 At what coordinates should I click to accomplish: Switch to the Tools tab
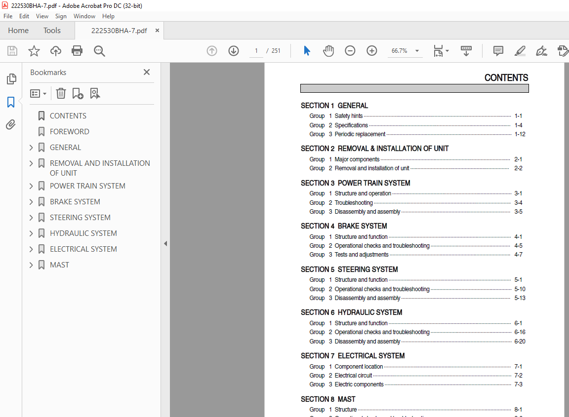pyautogui.click(x=52, y=31)
